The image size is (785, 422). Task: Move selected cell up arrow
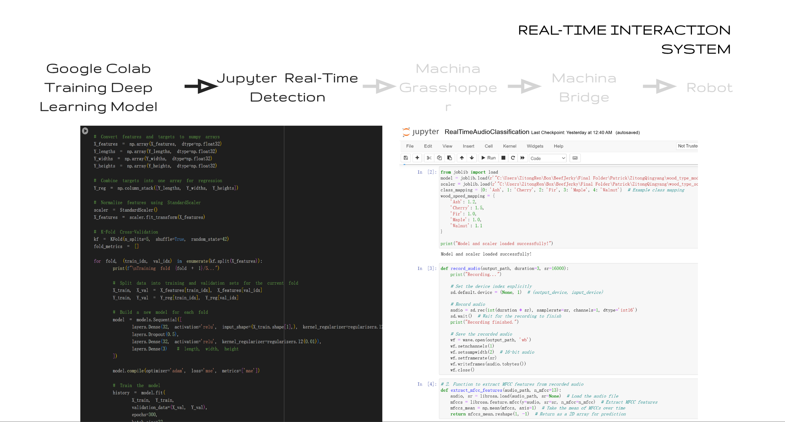tap(462, 158)
